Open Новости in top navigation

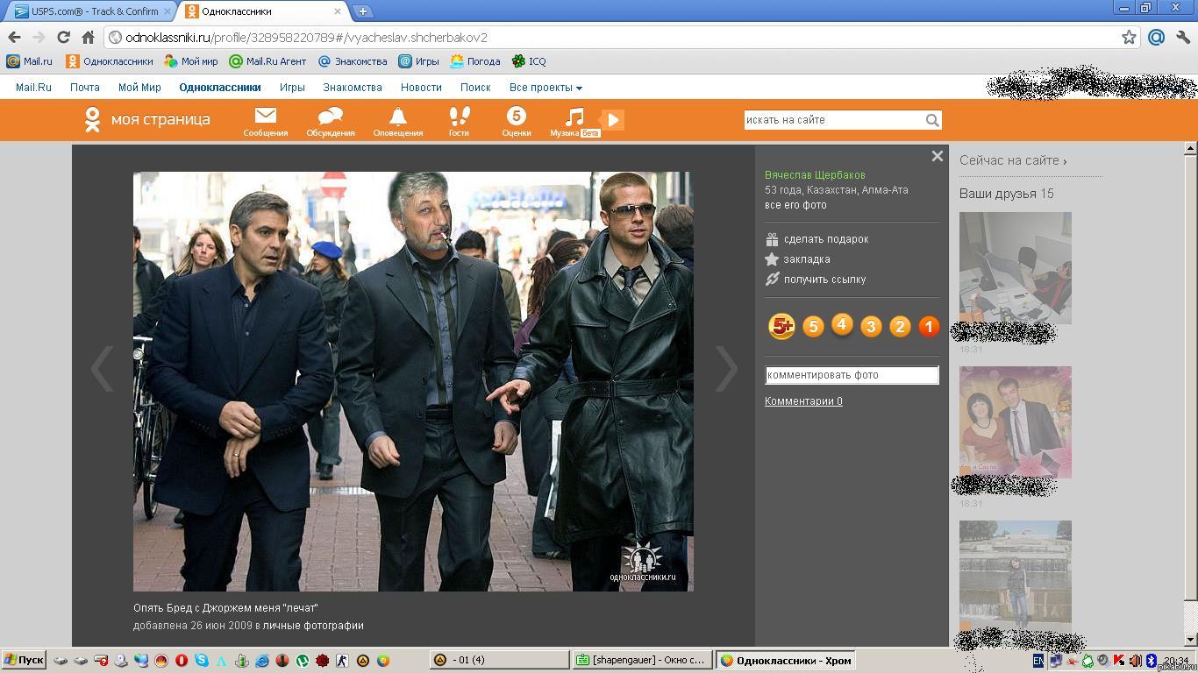421,88
